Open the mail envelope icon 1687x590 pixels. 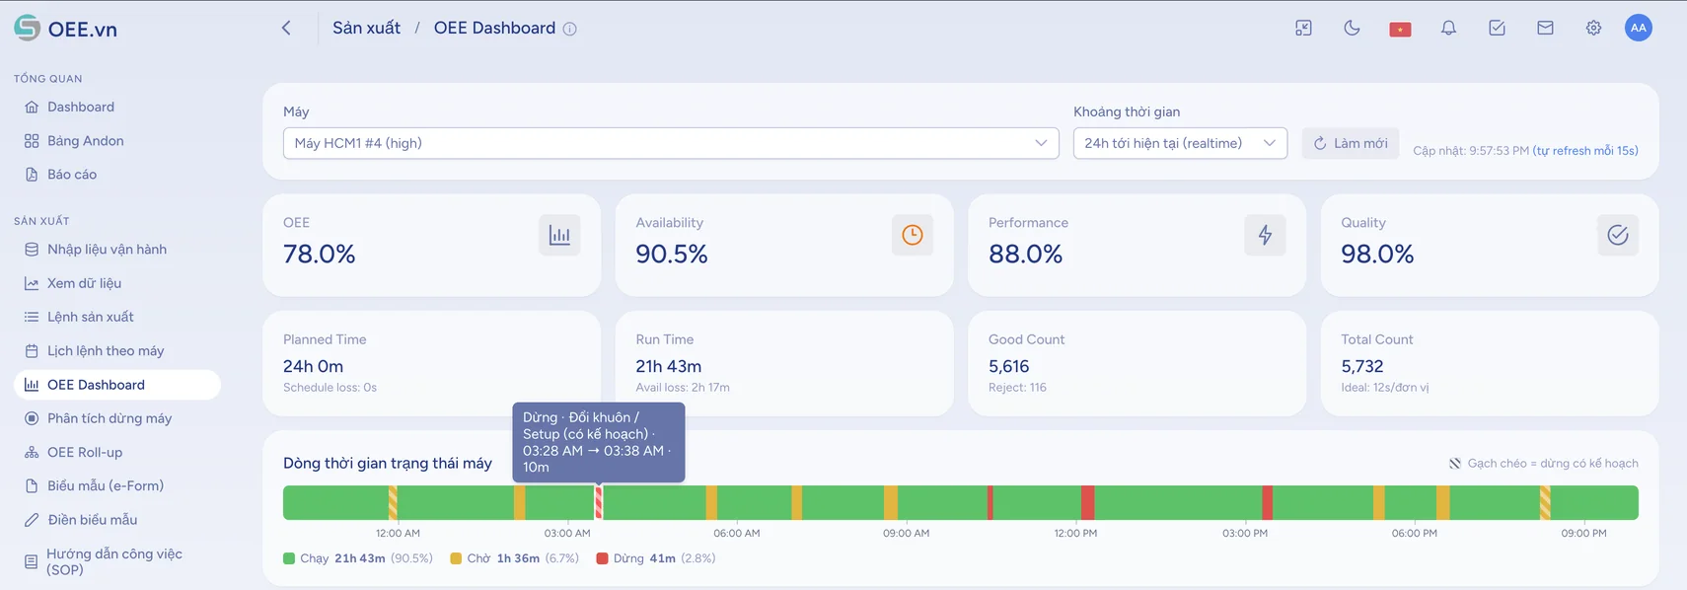coord(1545,28)
